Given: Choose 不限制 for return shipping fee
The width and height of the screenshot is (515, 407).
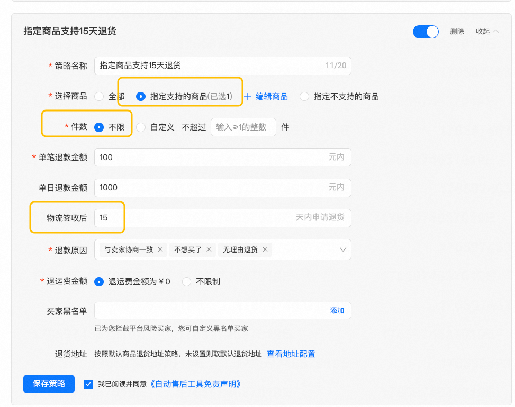Looking at the screenshot, I should (x=186, y=282).
